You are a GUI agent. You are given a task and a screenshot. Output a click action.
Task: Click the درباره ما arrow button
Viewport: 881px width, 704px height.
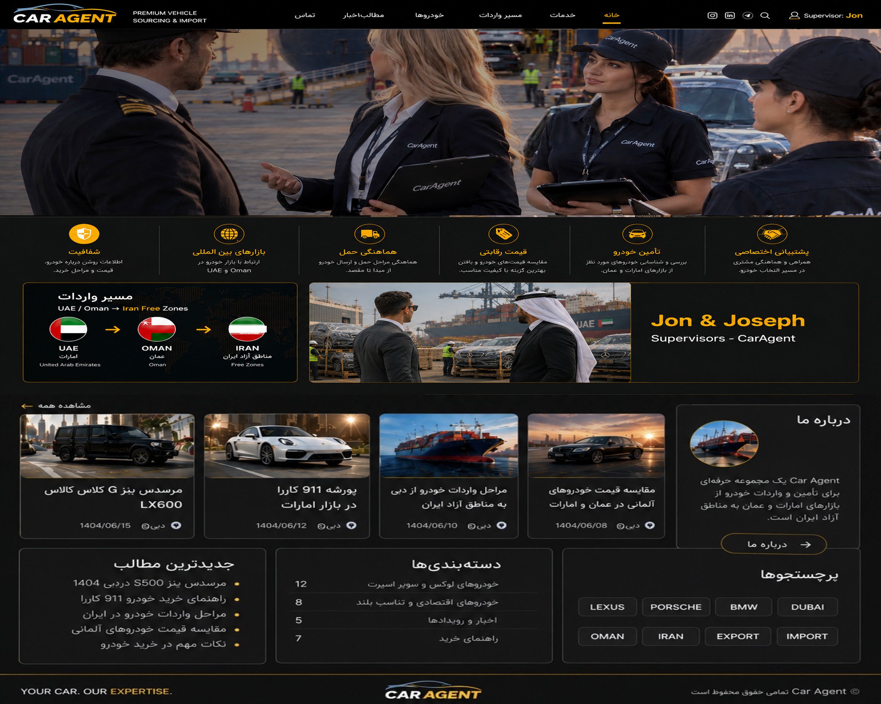click(x=774, y=544)
